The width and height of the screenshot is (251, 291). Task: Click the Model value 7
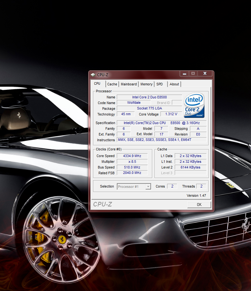(161, 129)
